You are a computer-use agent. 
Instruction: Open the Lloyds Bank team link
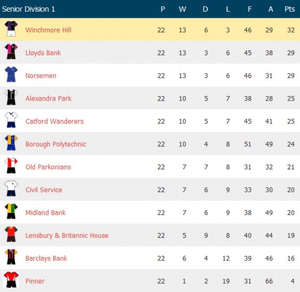coord(43,53)
